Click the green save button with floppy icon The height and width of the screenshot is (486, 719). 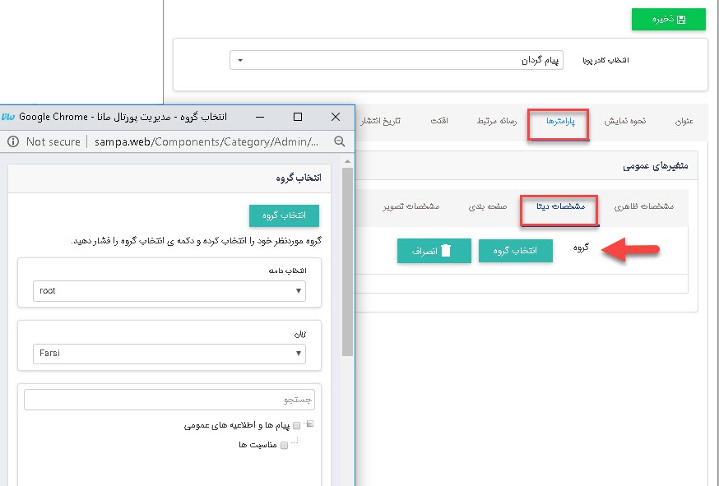point(668,19)
